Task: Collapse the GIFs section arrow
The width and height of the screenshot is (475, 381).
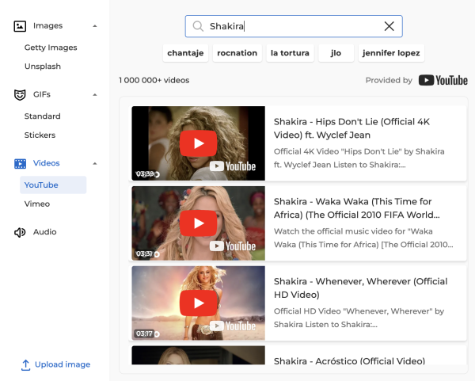Action: click(x=95, y=95)
